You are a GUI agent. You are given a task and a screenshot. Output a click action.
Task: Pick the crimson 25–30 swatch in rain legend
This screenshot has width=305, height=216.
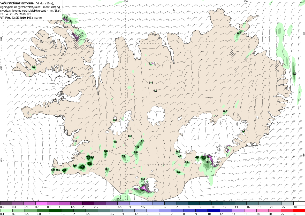287,211
